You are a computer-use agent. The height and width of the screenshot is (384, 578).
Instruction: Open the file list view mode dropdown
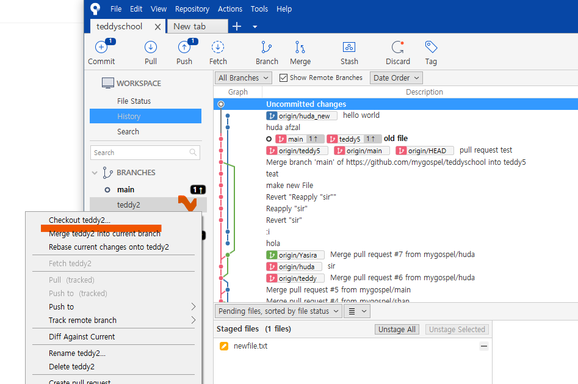tap(357, 311)
